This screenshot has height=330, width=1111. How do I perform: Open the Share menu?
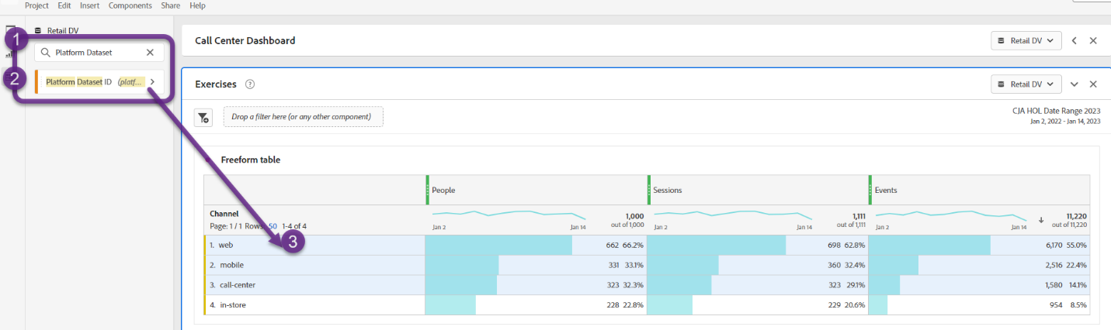point(171,5)
